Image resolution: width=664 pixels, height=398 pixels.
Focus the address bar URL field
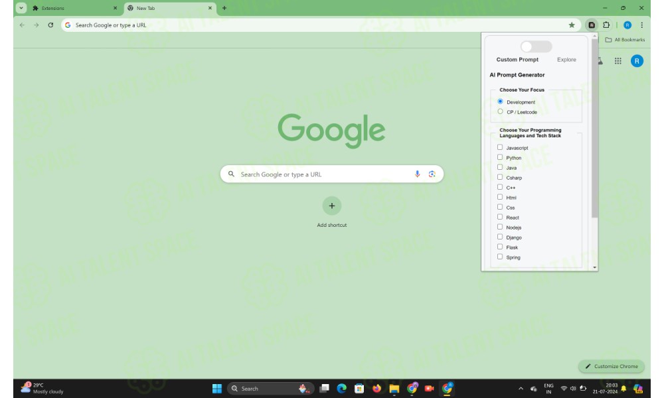pyautogui.click(x=320, y=25)
